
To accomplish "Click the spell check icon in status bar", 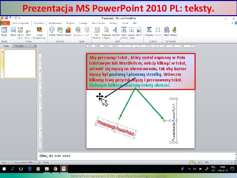I will (39, 163).
